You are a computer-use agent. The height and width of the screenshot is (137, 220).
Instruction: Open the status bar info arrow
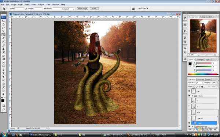47,128
